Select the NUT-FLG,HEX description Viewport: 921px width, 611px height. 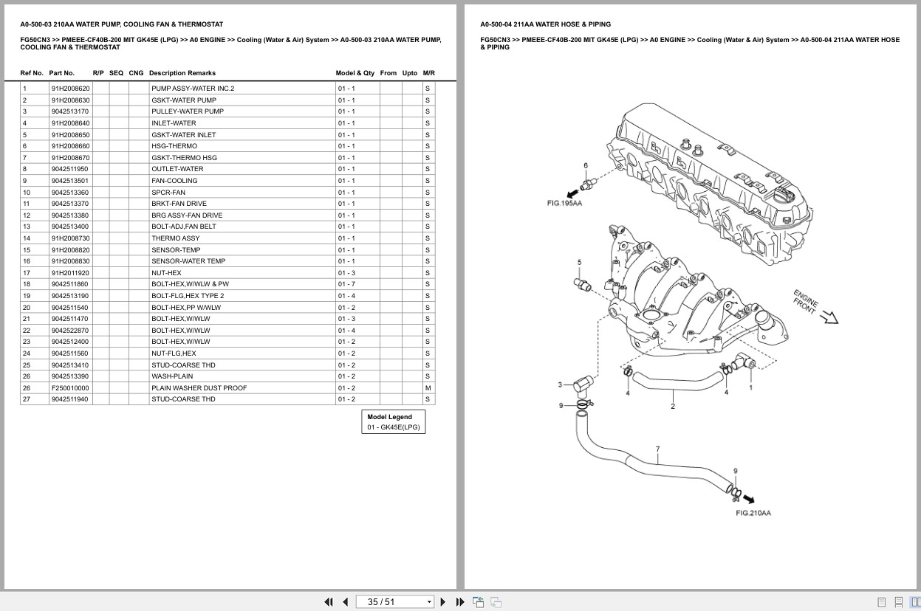[174, 353]
